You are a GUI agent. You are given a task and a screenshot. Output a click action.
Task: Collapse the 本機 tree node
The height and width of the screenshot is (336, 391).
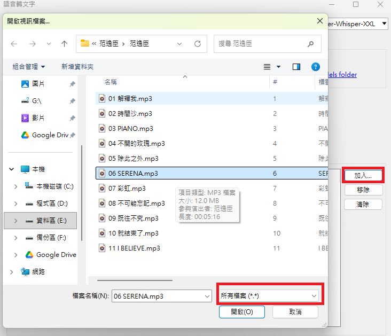coord(11,169)
